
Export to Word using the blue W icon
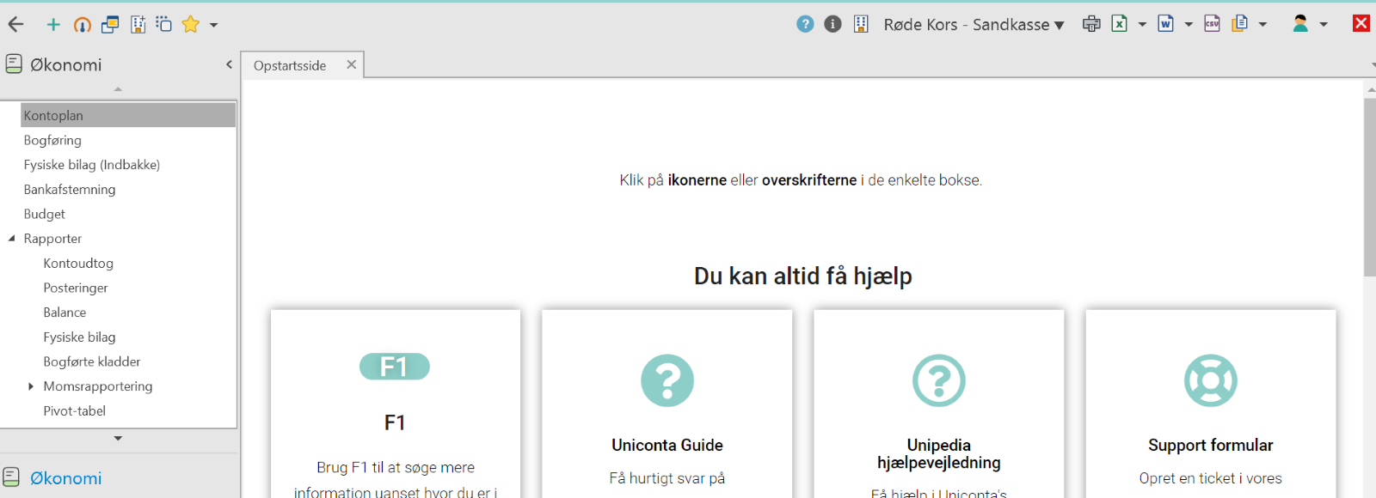(1166, 24)
